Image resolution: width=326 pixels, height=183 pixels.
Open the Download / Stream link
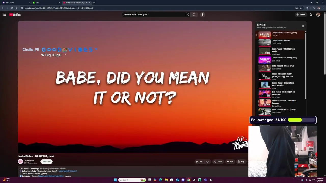51,176
